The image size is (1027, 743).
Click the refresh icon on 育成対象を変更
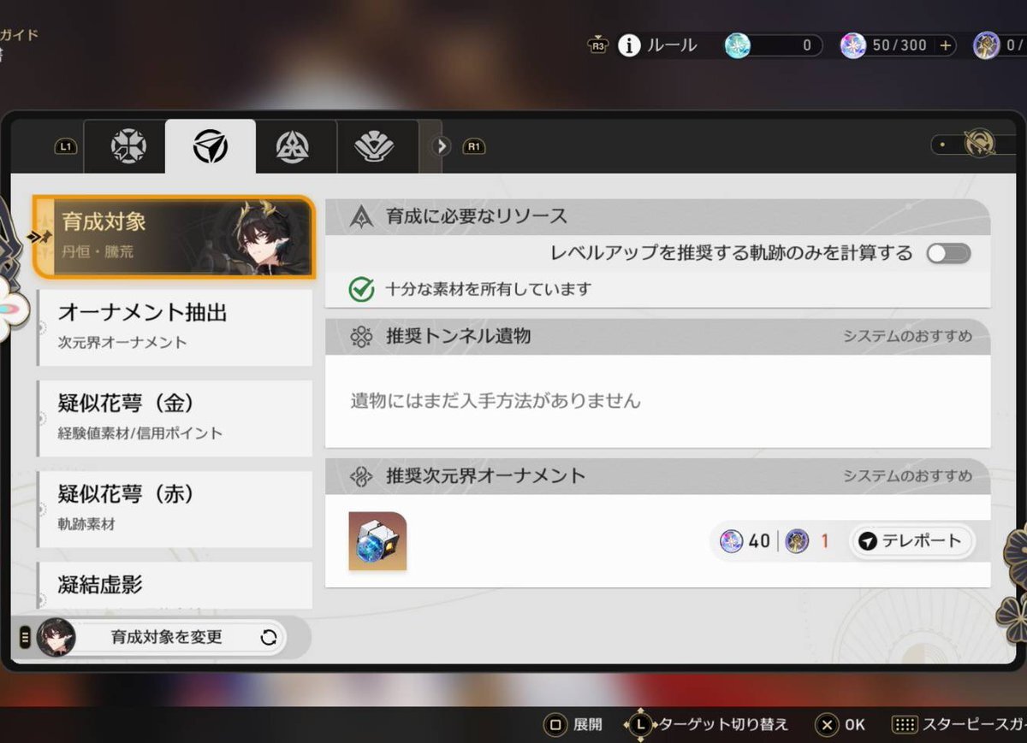268,637
